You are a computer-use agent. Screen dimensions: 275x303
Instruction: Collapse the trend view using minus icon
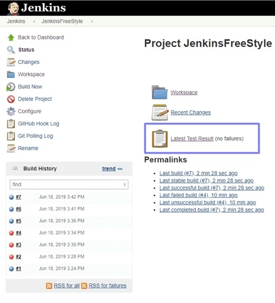120,169
